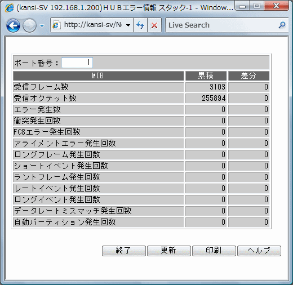Click the 差分 column header

tap(248, 75)
